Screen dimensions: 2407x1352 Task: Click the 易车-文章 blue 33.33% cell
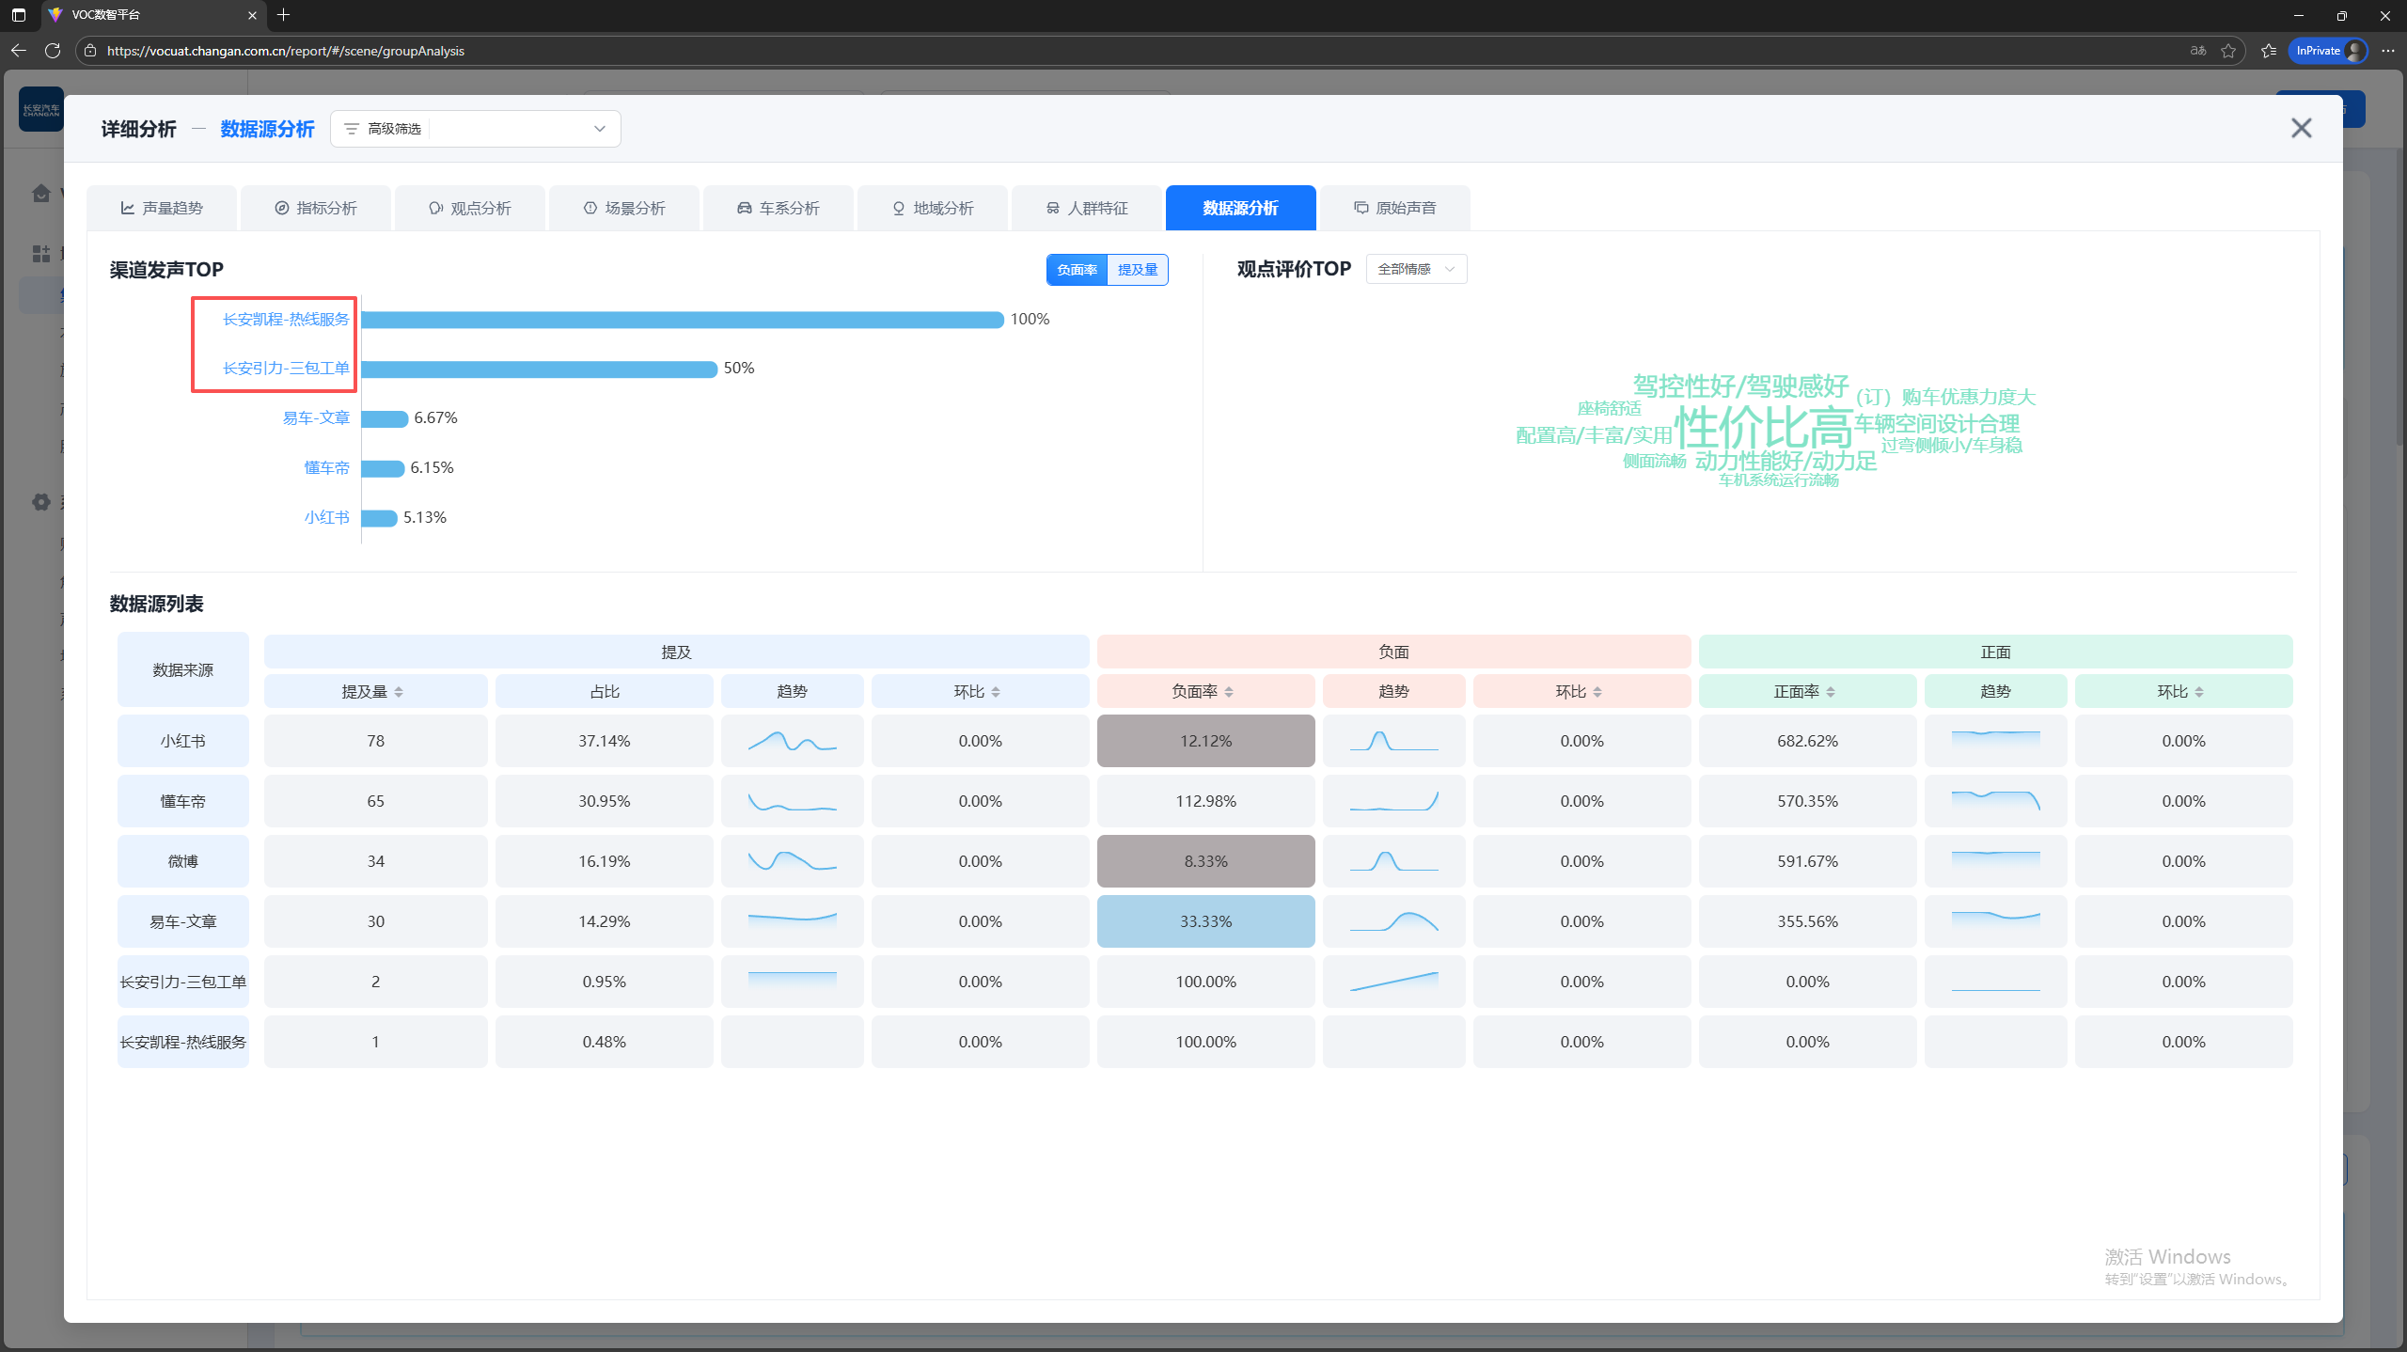(x=1205, y=921)
